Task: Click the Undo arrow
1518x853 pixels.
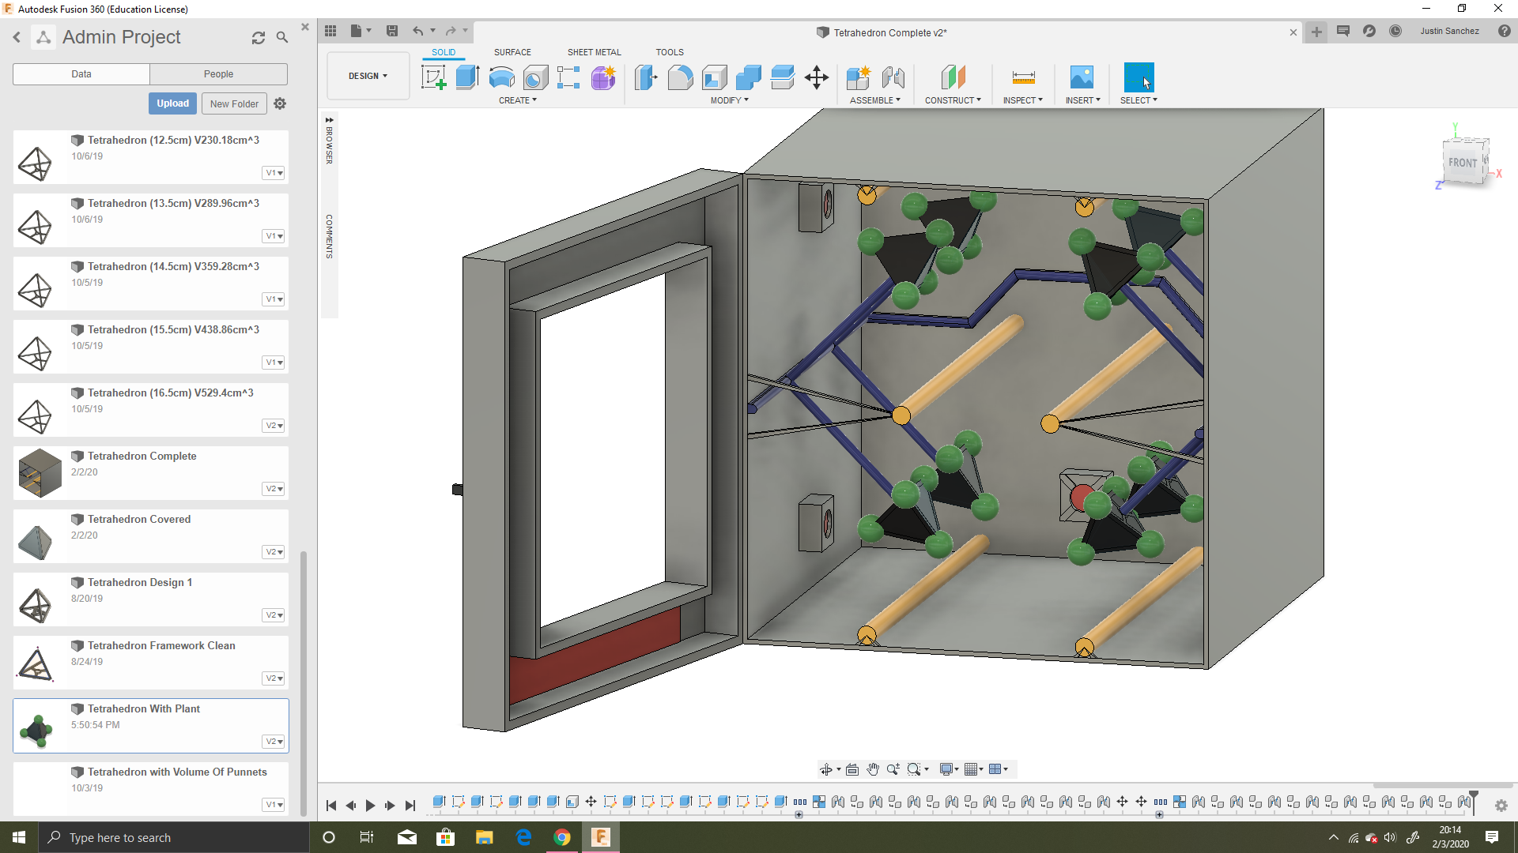Action: pyautogui.click(x=417, y=31)
